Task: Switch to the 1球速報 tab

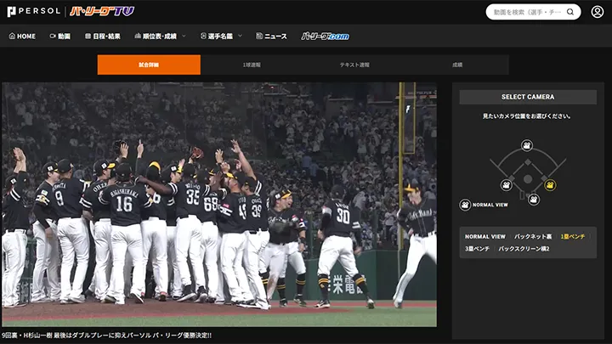Action: click(x=252, y=65)
